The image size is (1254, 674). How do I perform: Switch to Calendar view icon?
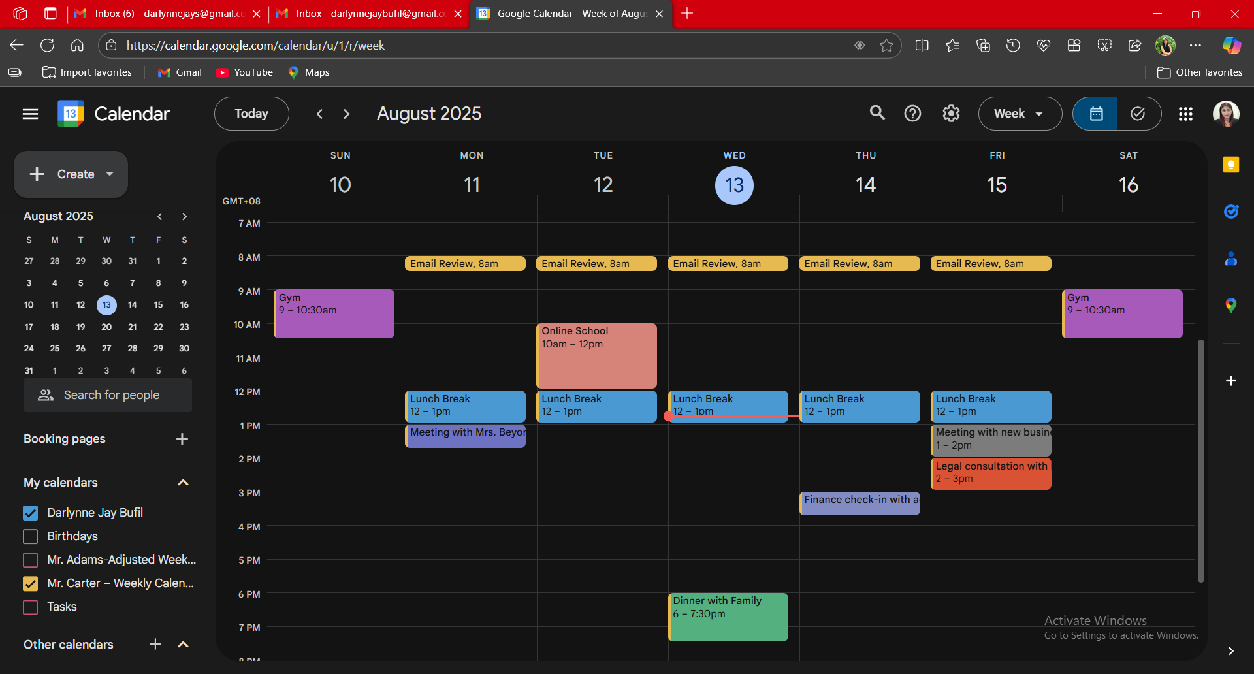1095,114
